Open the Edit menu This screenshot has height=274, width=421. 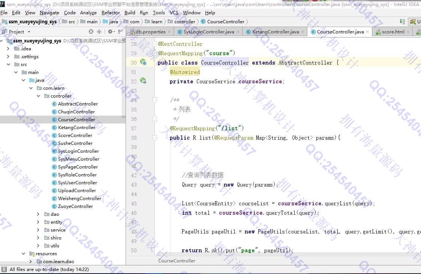pyautogui.click(x=16, y=13)
